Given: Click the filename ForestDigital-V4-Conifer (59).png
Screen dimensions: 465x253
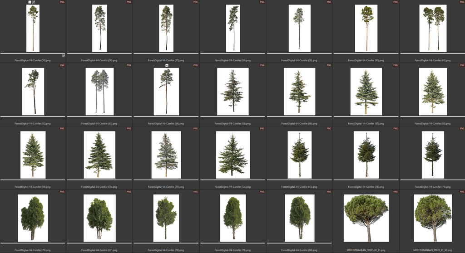Looking at the screenshot, I should (x=299, y=60).
